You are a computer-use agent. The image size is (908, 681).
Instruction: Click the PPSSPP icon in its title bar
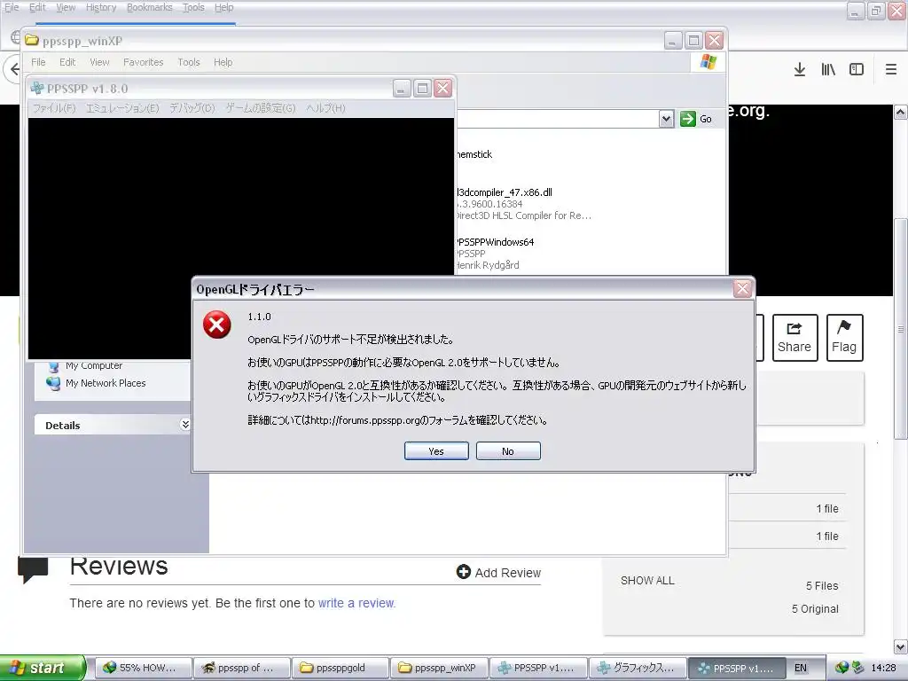pos(37,88)
